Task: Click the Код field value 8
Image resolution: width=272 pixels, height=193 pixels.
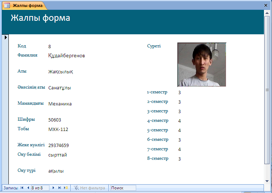Action: [50, 46]
